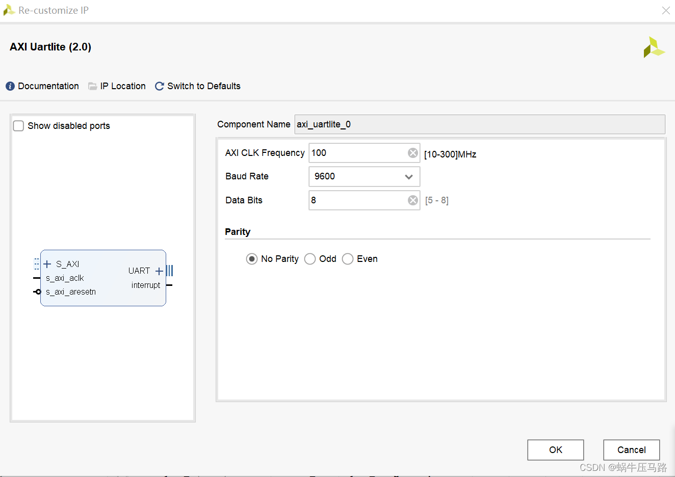Click the s_axi_aclk port label
The width and height of the screenshot is (675, 477).
point(65,278)
